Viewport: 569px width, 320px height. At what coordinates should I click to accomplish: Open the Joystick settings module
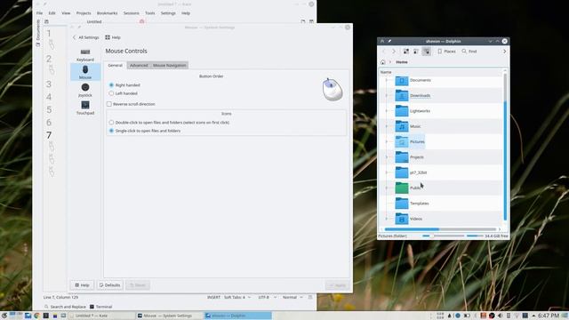(85, 90)
